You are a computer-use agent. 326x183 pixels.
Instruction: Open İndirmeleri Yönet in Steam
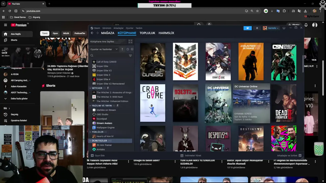point(191,156)
